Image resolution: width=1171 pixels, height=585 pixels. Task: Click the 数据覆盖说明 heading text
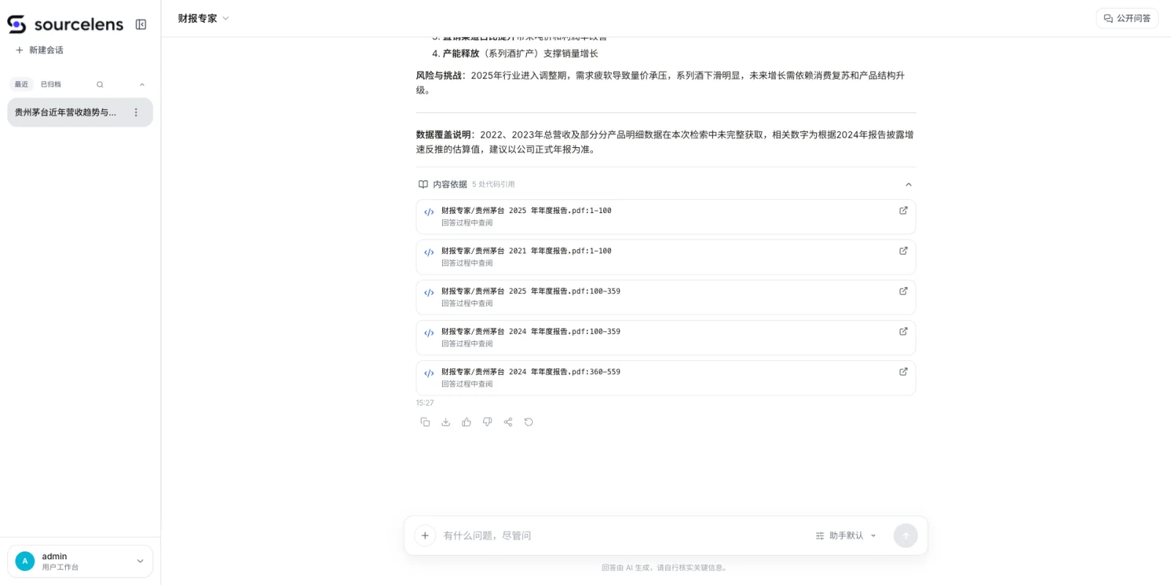(x=444, y=135)
